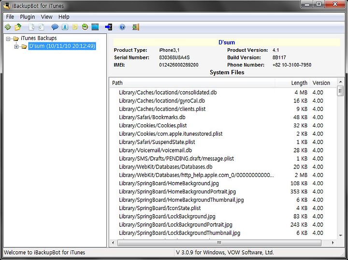Screen dimensions: 348x260
Task: Click the iBackupBot app icon in title bar
Action: [6, 5]
